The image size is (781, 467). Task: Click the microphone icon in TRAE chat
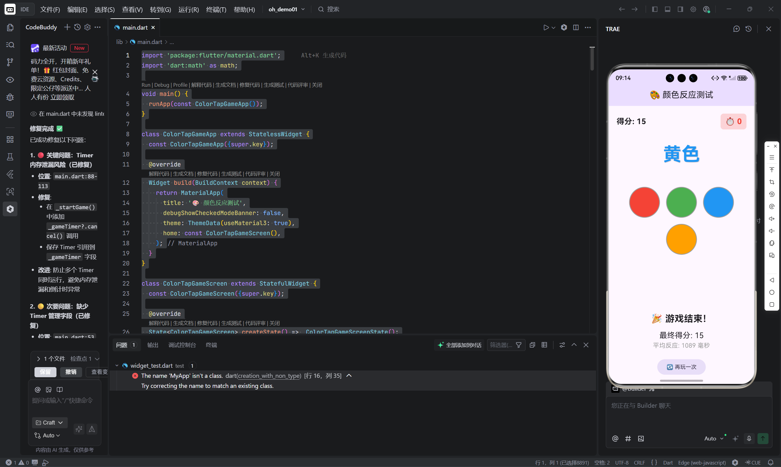[x=749, y=438]
